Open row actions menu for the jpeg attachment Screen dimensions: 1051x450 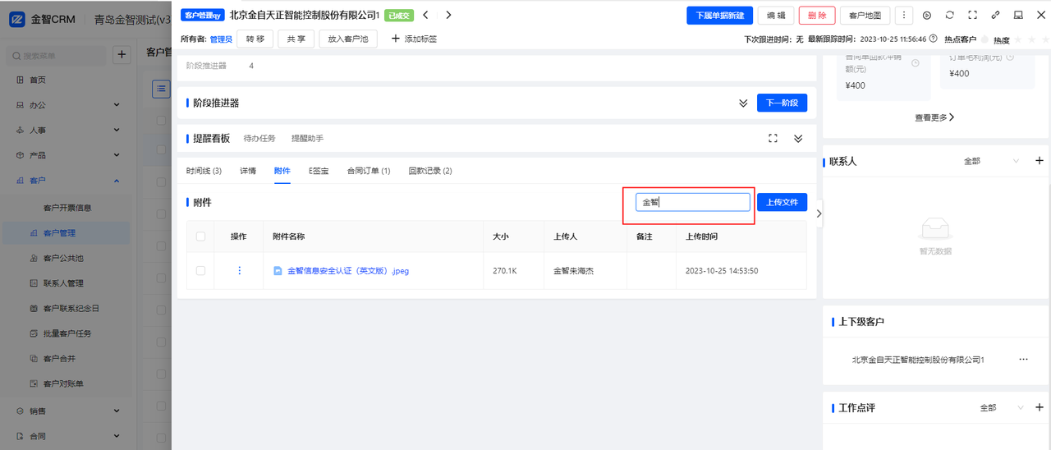pyautogui.click(x=240, y=271)
